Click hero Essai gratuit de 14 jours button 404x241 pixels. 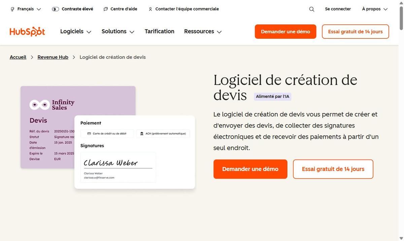[333, 169]
